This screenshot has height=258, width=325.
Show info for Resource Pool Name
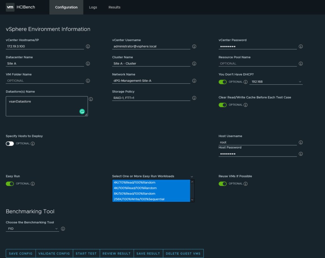pyautogui.click(x=301, y=64)
